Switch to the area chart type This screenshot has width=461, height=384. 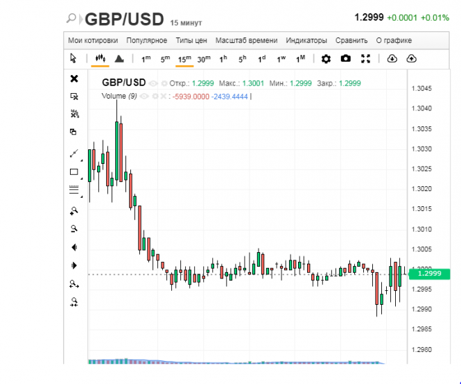tap(119, 58)
